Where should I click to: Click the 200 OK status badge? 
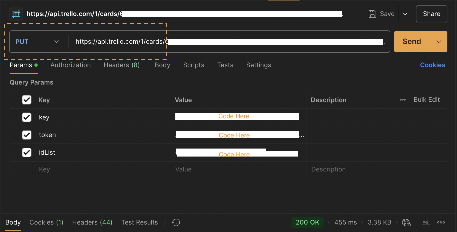tap(308, 222)
